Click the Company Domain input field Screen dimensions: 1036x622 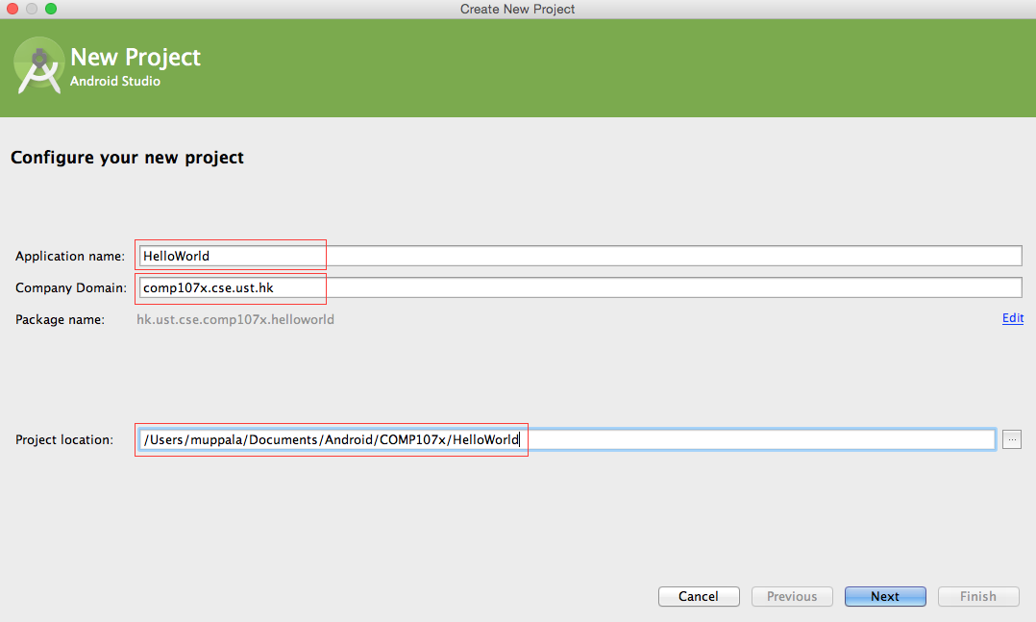[580, 287]
